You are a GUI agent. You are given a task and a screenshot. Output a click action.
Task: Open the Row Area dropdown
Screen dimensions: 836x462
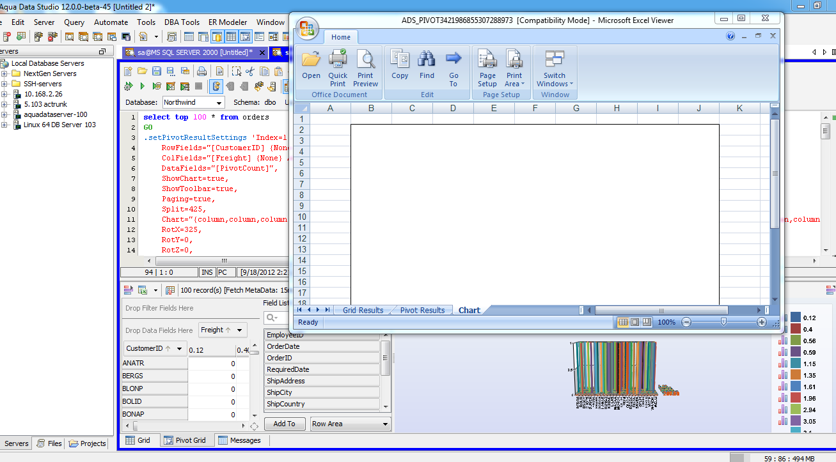coord(385,424)
